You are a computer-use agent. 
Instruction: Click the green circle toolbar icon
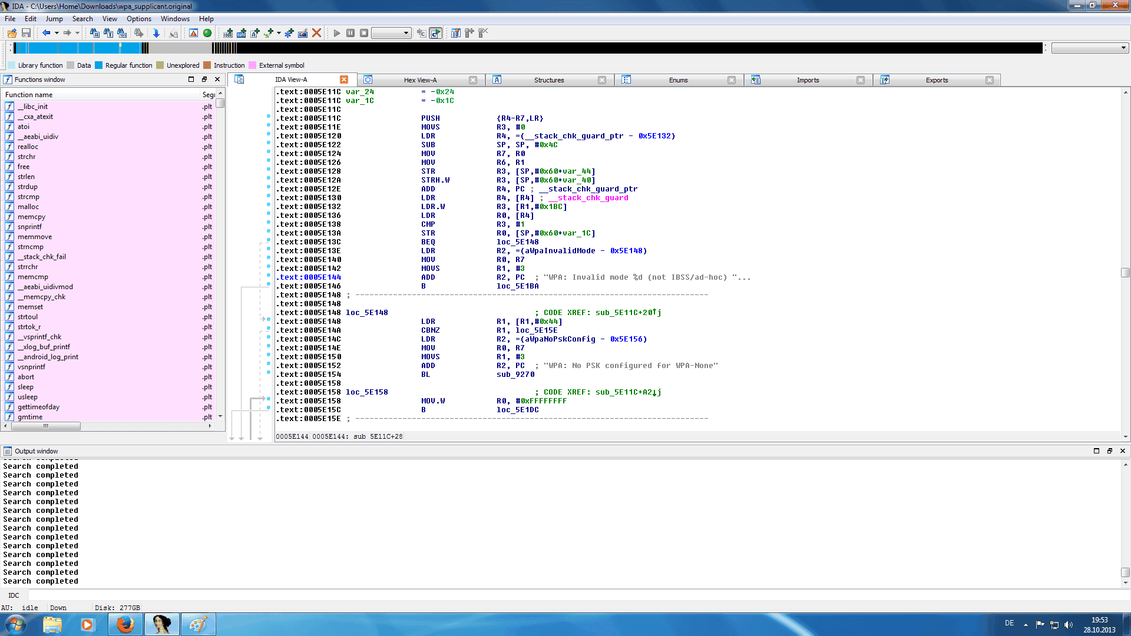[207, 33]
